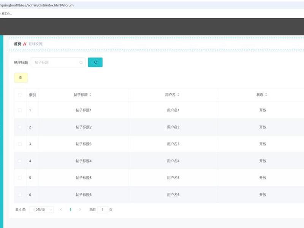Click the yellow trash delete button
Image resolution: width=304 pixels, height=228 pixels.
pos(21,78)
